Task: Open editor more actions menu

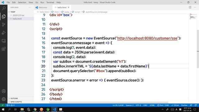Action: (x=195, y=7)
